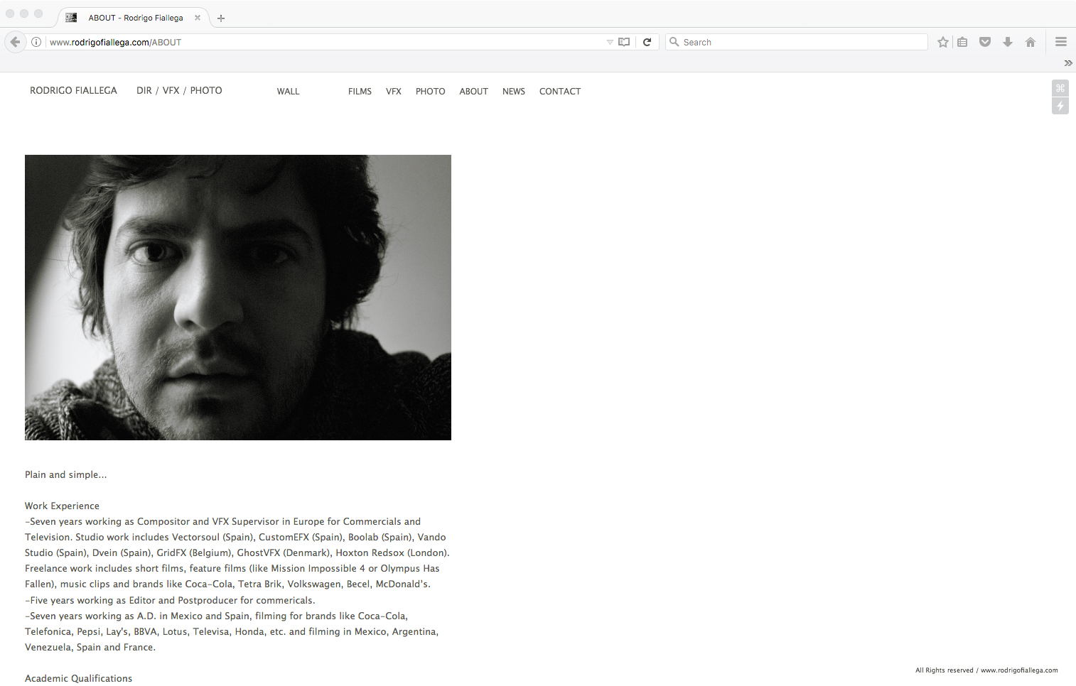Show bookmarks list icon
Screen dimensions: 1076x686
tap(962, 42)
